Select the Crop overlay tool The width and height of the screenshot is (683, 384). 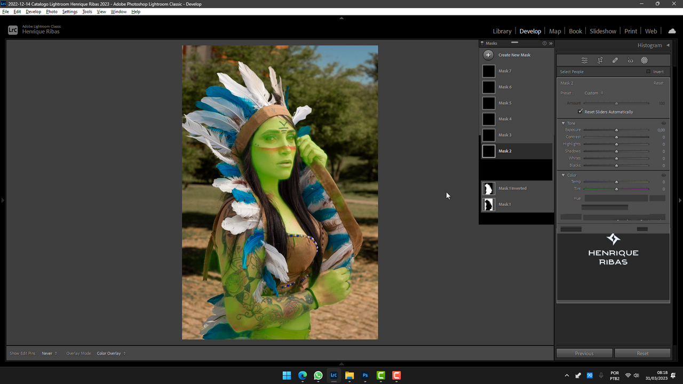coord(600,60)
